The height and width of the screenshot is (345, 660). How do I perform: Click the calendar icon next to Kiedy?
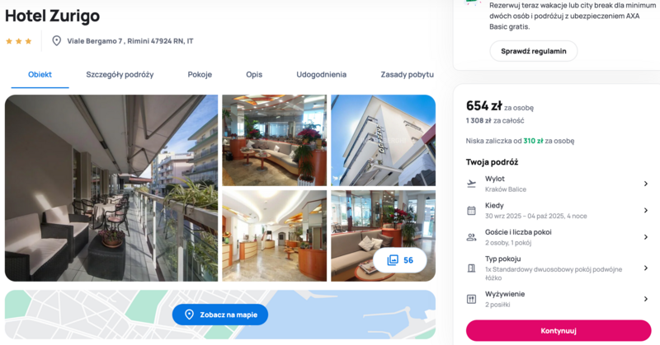click(x=471, y=211)
